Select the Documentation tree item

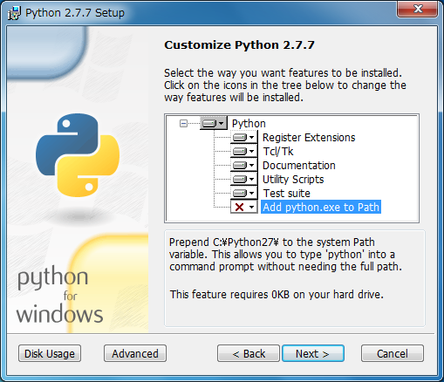(x=299, y=166)
